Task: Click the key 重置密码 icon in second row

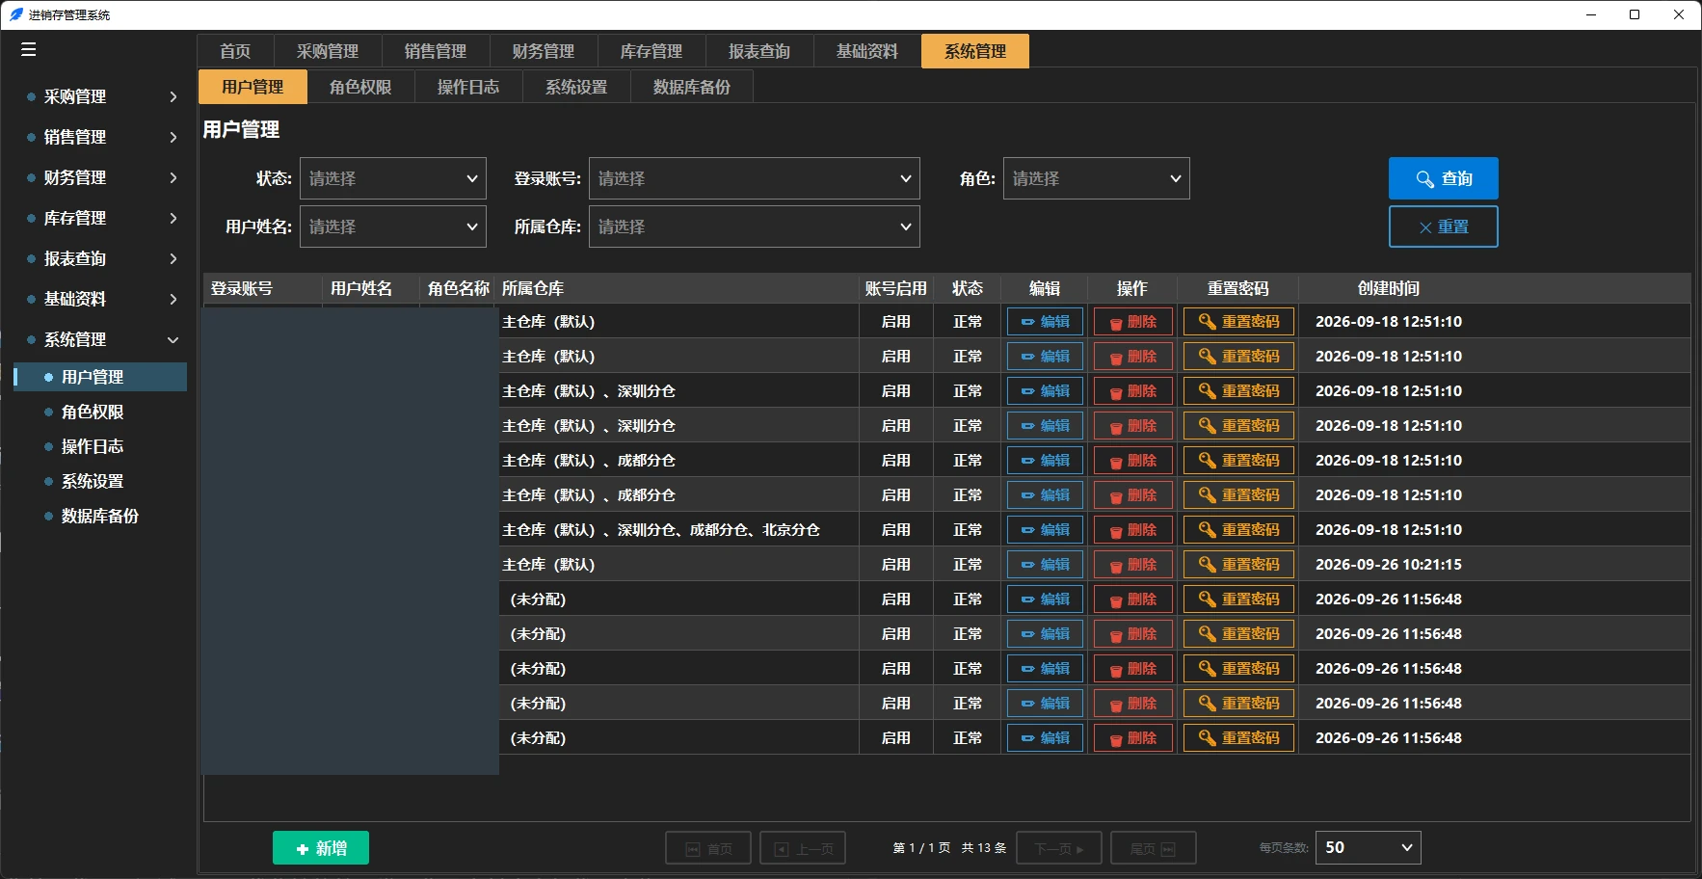Action: coord(1238,357)
